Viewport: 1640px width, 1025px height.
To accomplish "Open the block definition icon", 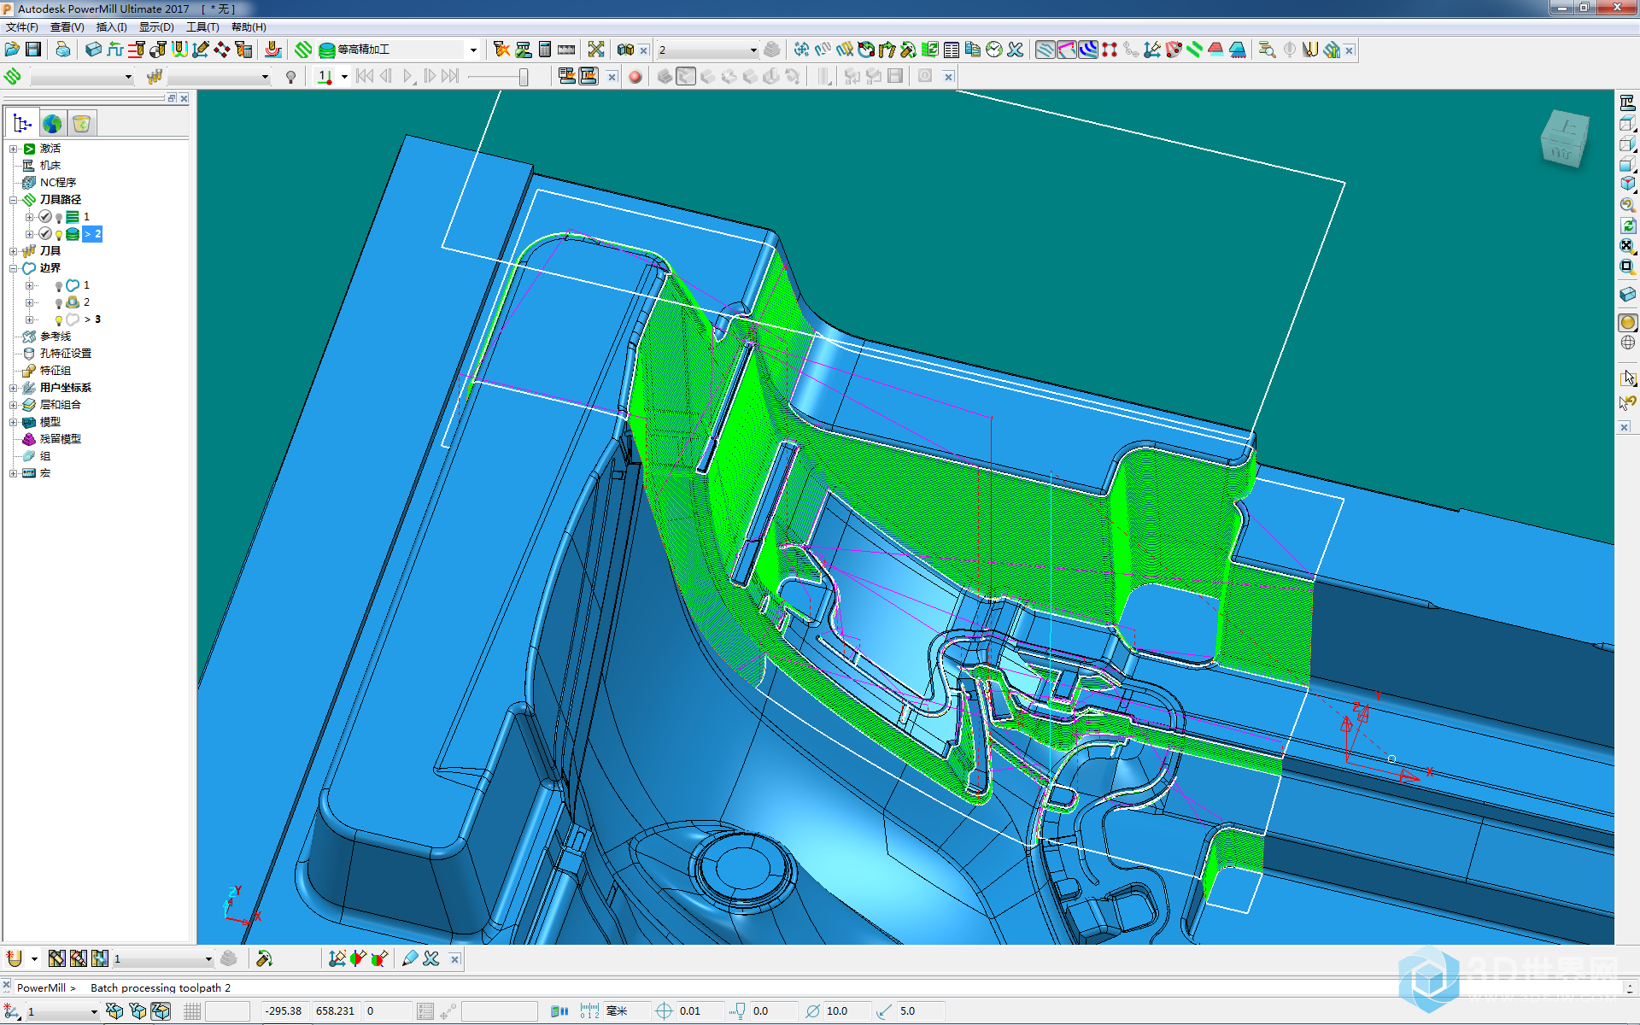I will click(94, 50).
